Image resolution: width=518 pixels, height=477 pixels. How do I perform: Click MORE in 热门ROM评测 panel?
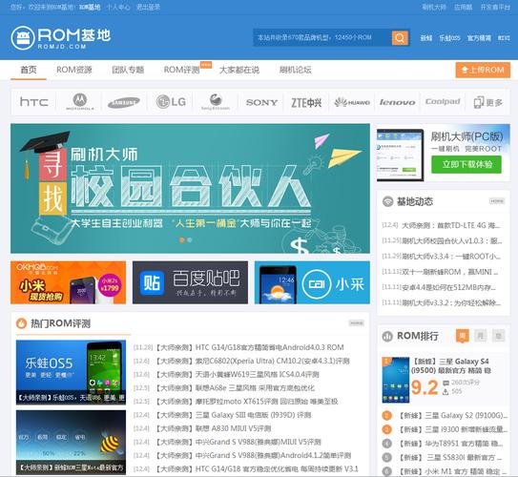(357, 322)
